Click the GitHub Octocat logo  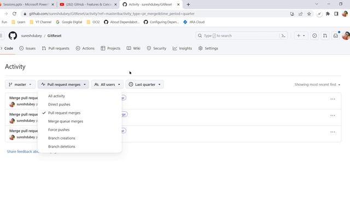pos(13,36)
